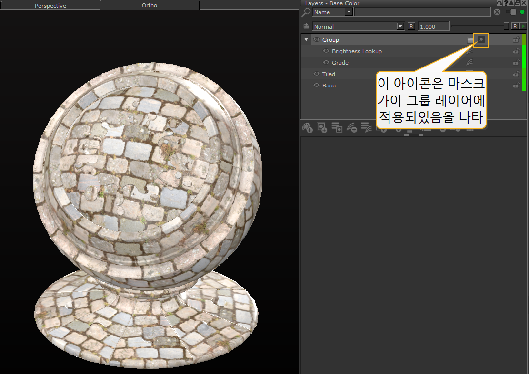Add a new mask to layer

click(322, 128)
